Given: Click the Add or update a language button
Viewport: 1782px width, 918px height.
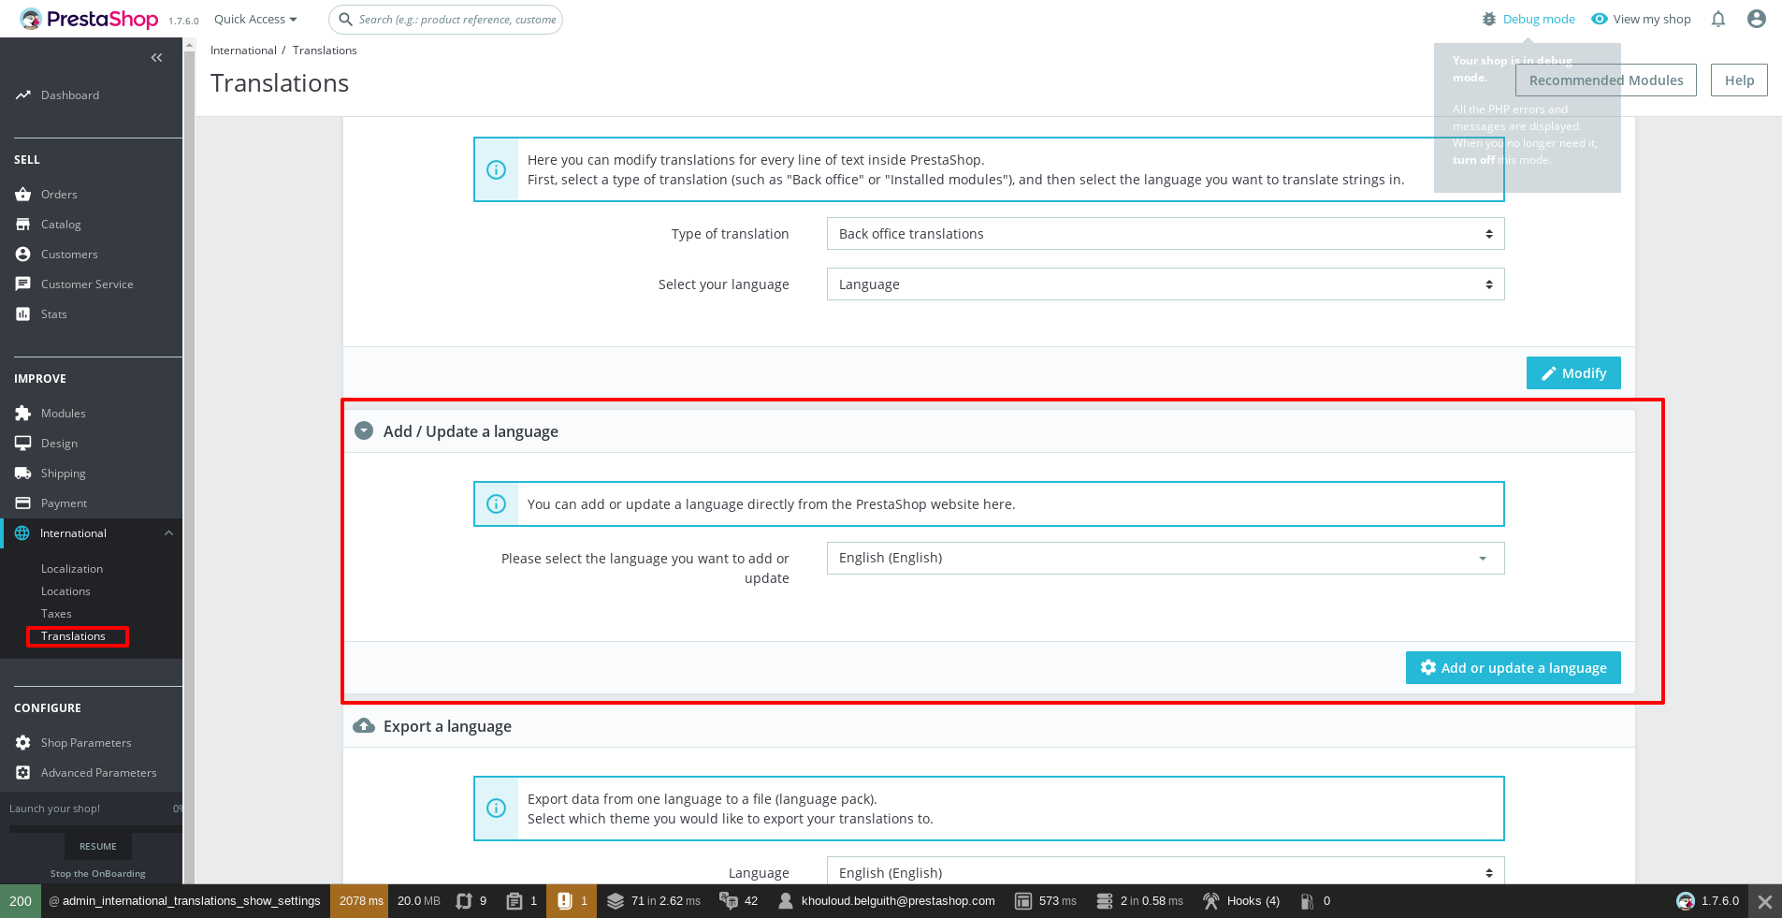Looking at the screenshot, I should tap(1513, 667).
